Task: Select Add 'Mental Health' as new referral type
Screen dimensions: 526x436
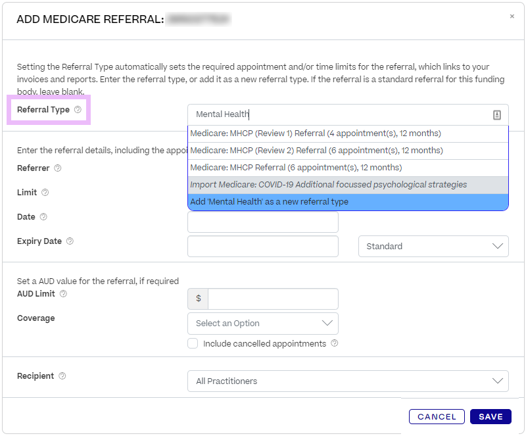Action: click(x=348, y=202)
